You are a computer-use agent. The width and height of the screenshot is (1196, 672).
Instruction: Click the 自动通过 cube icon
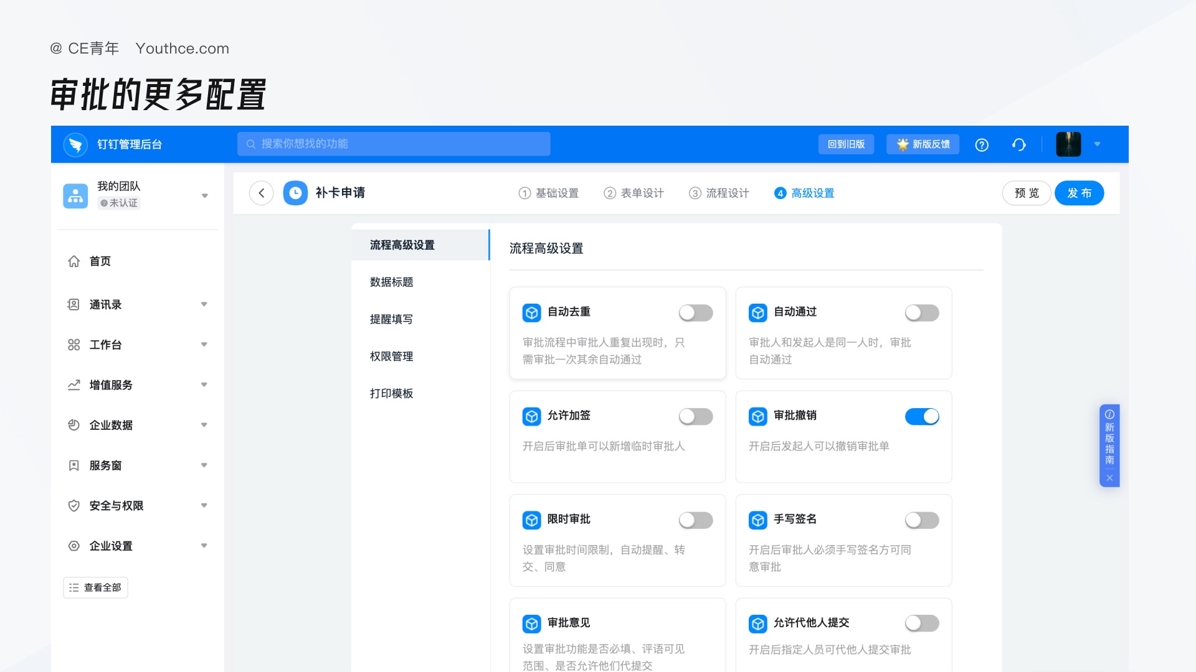click(x=757, y=313)
